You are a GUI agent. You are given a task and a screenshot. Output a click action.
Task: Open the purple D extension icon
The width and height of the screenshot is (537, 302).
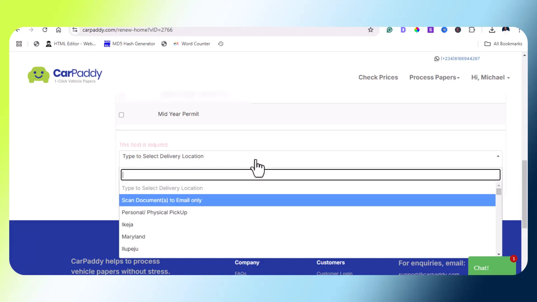(x=403, y=30)
